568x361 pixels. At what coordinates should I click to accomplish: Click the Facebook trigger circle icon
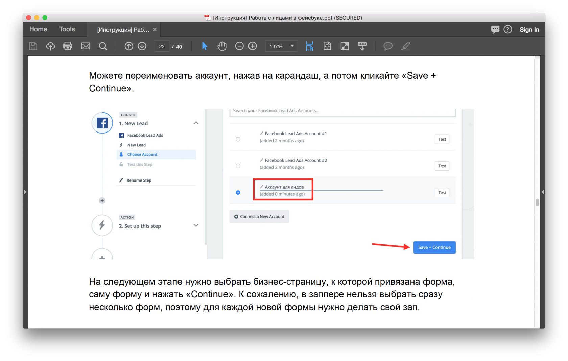102,123
